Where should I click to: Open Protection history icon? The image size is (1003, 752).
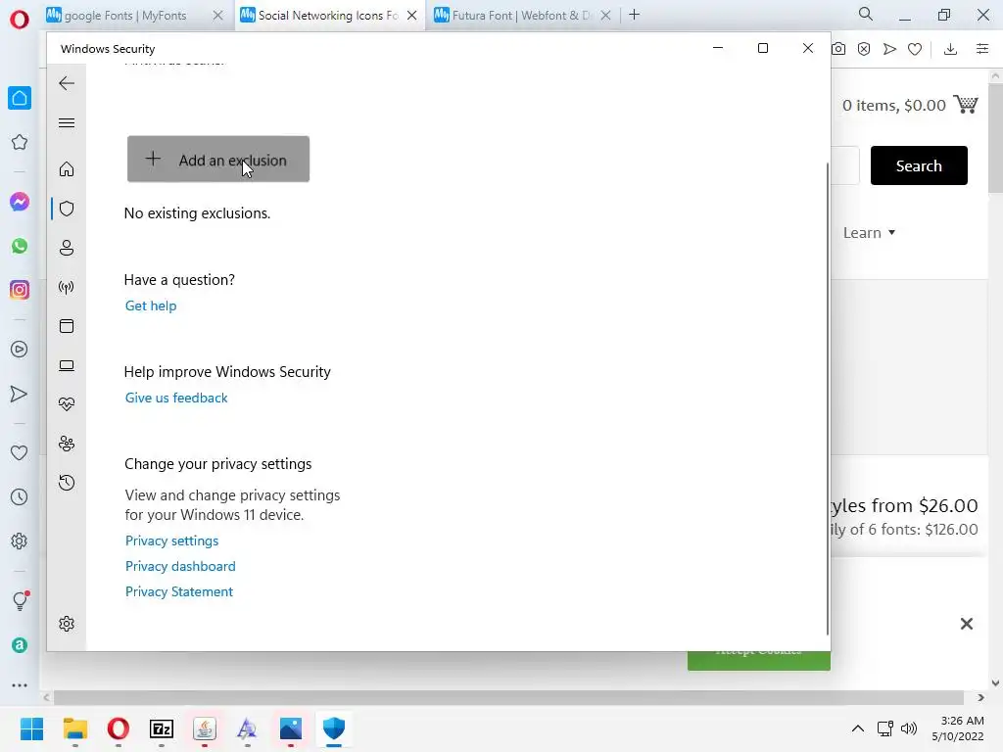point(67,482)
